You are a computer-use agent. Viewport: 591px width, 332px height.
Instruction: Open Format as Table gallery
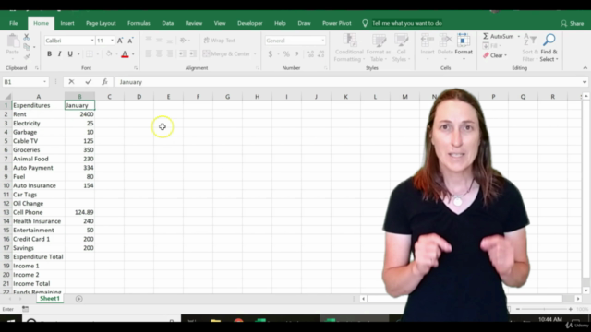[379, 47]
